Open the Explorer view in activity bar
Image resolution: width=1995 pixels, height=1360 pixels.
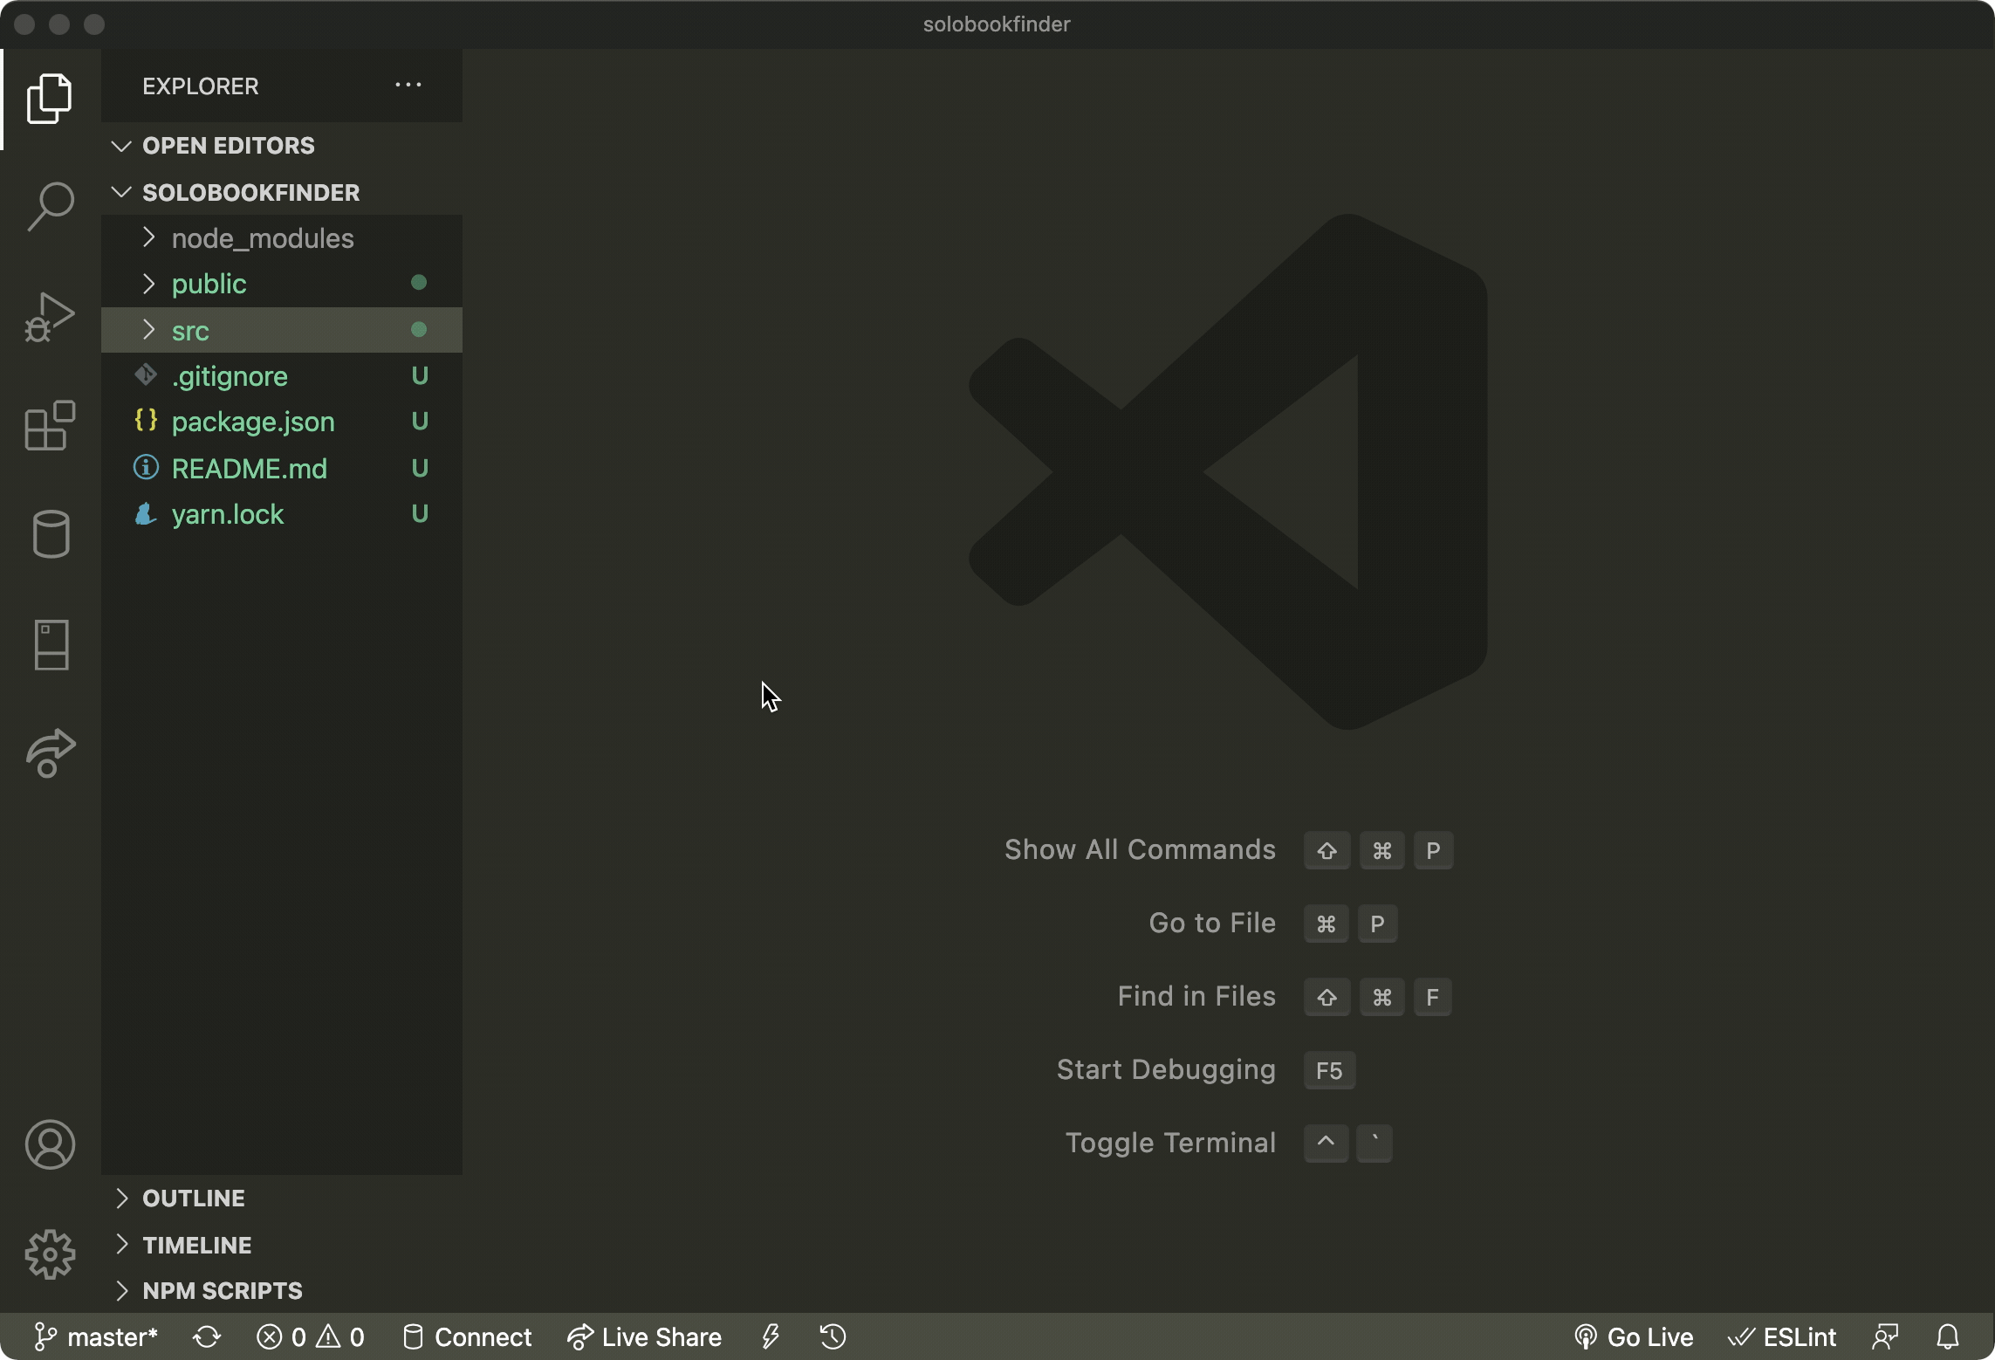[50, 98]
